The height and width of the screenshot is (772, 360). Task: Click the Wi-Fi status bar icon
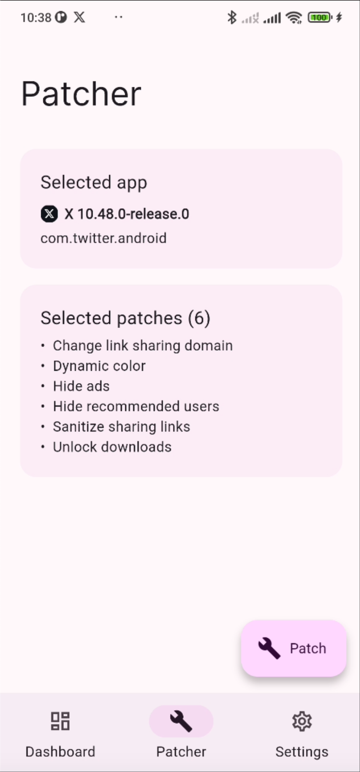point(294,17)
